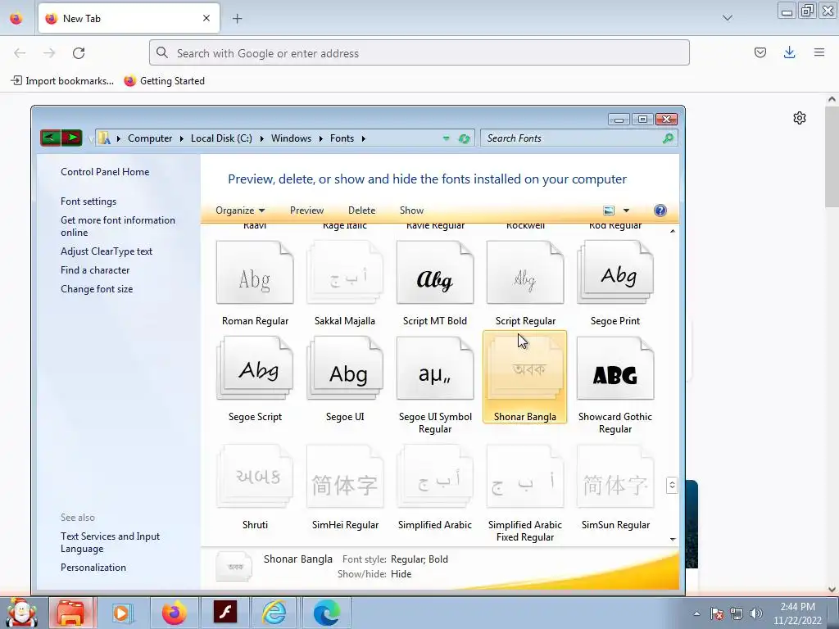
Task: Expand the arrow after Windows in breadcrumb
Action: pos(320,138)
